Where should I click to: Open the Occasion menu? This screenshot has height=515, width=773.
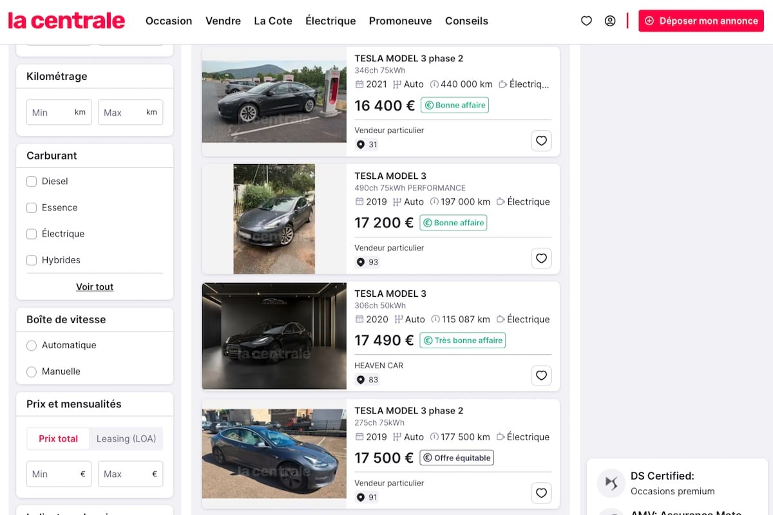tap(169, 21)
